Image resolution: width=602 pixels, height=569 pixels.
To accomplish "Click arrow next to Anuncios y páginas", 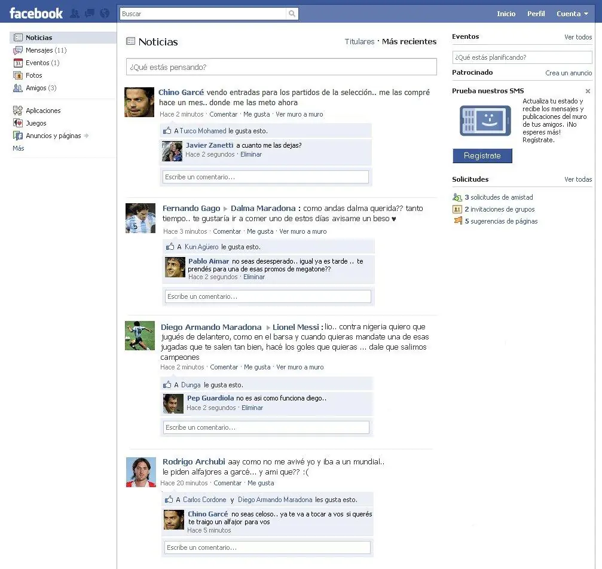I will [x=86, y=136].
